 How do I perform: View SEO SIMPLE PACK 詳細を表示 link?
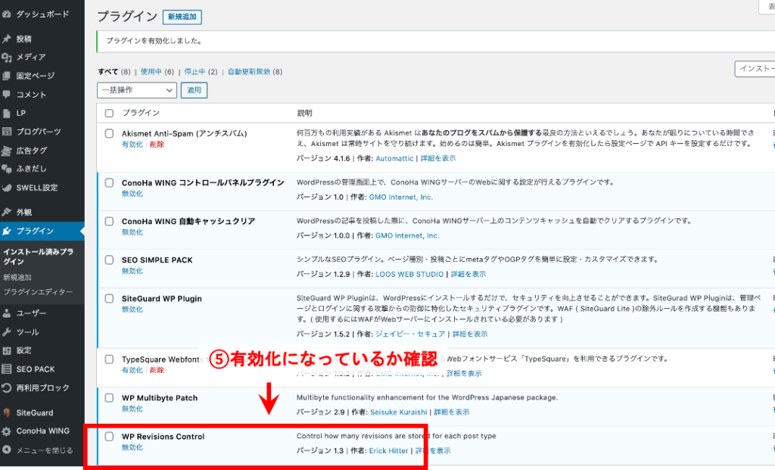pyautogui.click(x=468, y=274)
